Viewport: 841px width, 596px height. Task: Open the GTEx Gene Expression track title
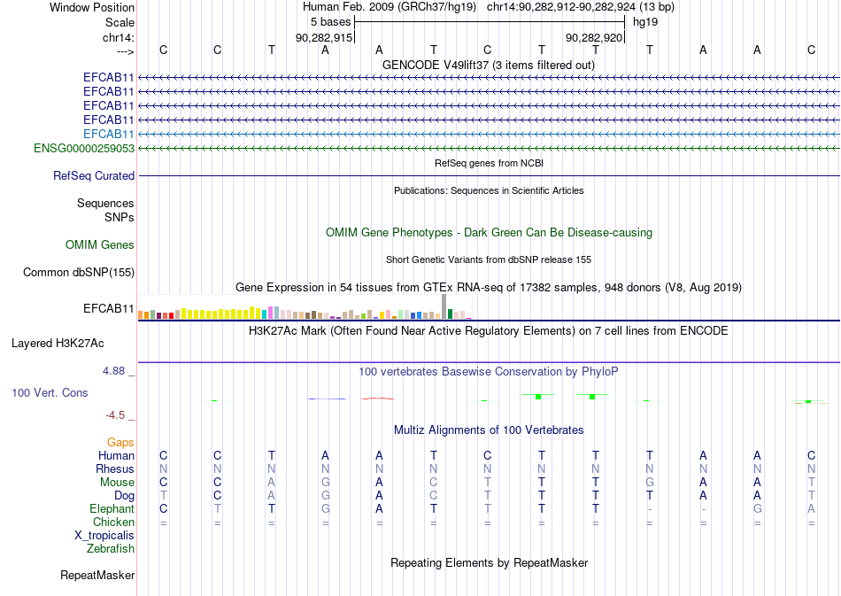[x=488, y=288]
